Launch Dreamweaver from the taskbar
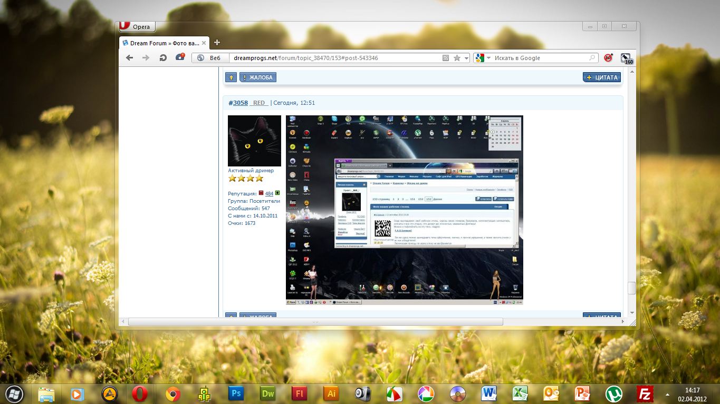Image resolution: width=720 pixels, height=404 pixels. [x=267, y=393]
